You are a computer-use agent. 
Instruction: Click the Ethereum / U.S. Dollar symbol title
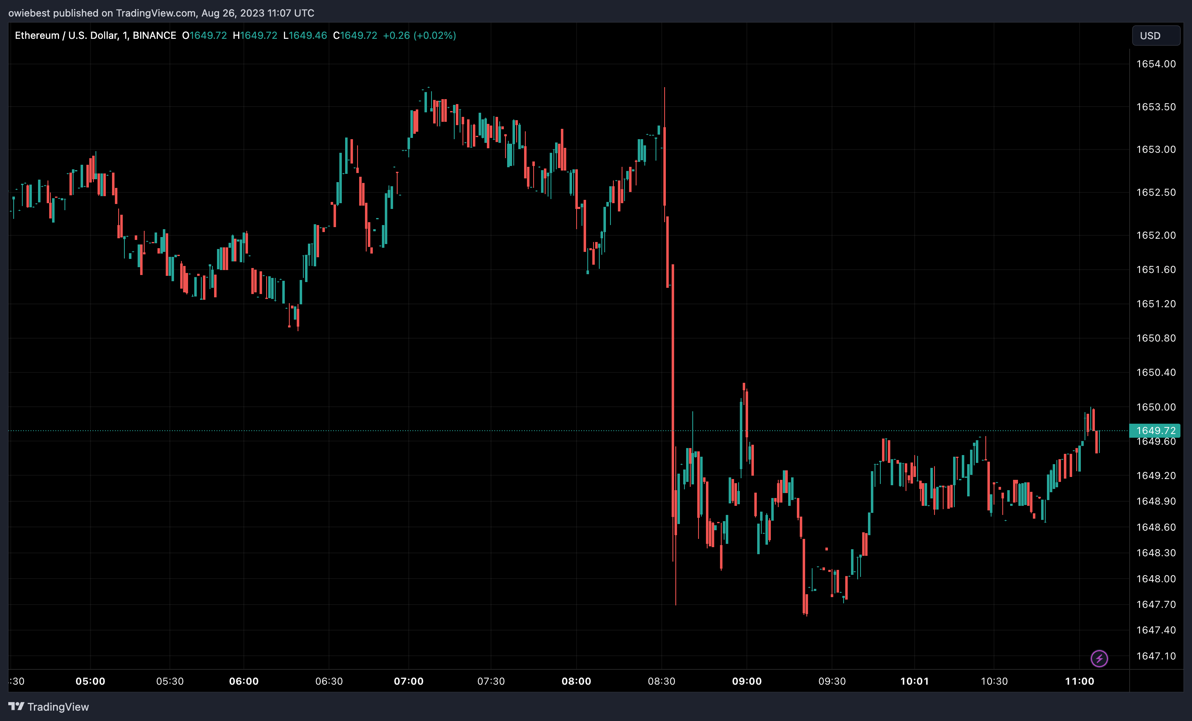pos(95,35)
